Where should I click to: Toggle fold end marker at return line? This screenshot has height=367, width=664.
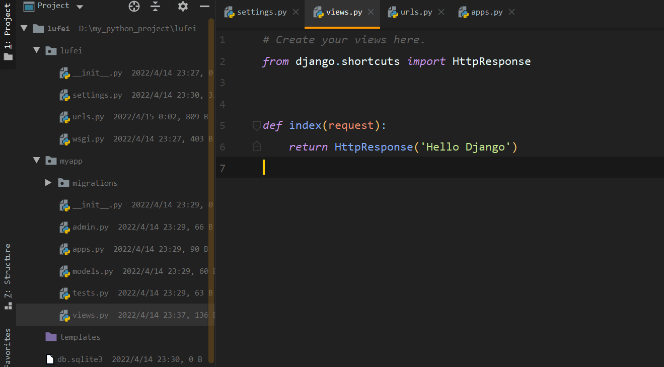pos(257,146)
